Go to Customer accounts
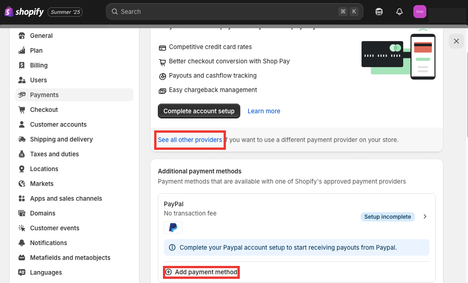This screenshot has height=283, width=468. [x=75, y=124]
